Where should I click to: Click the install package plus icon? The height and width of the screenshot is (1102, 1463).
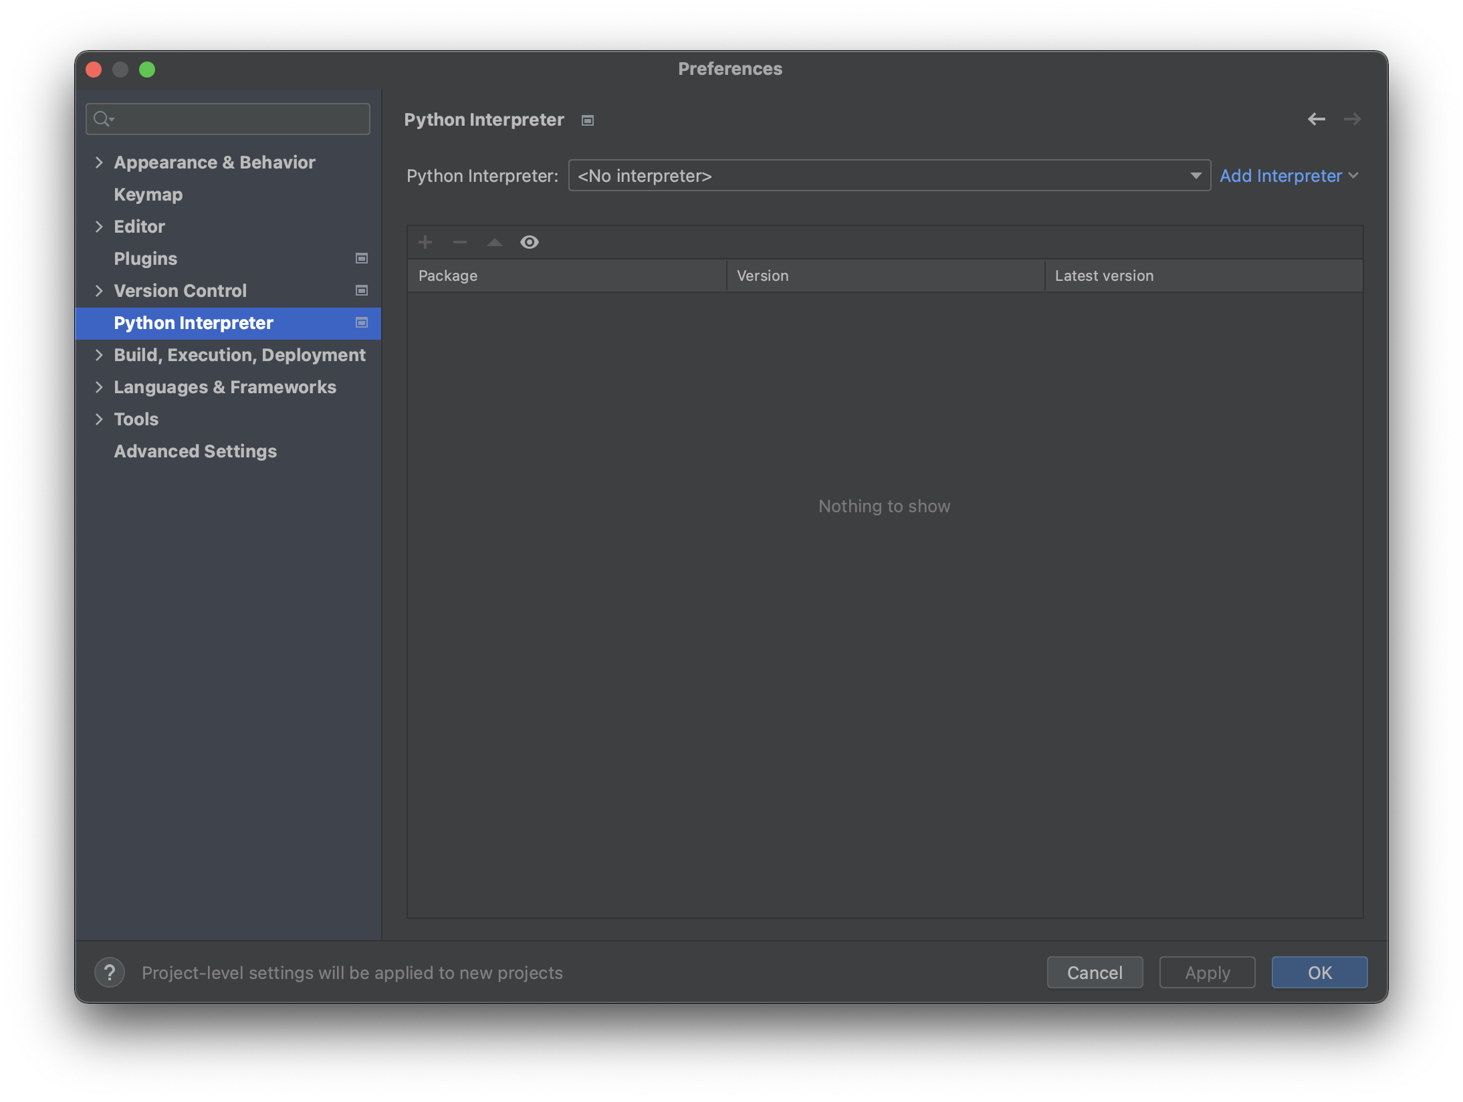coord(425,242)
